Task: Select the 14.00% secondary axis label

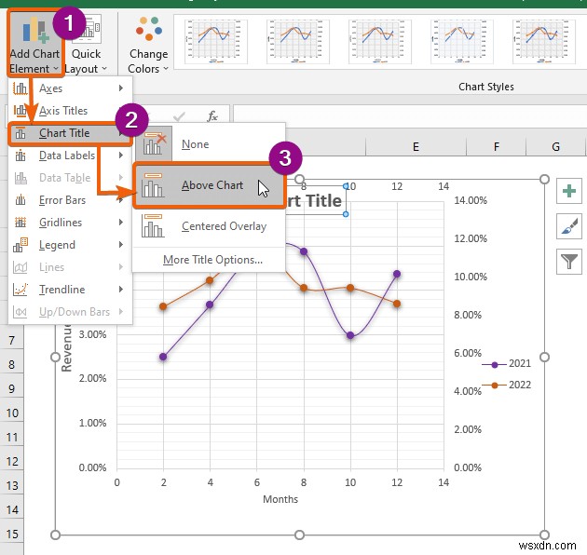Action: [x=471, y=200]
